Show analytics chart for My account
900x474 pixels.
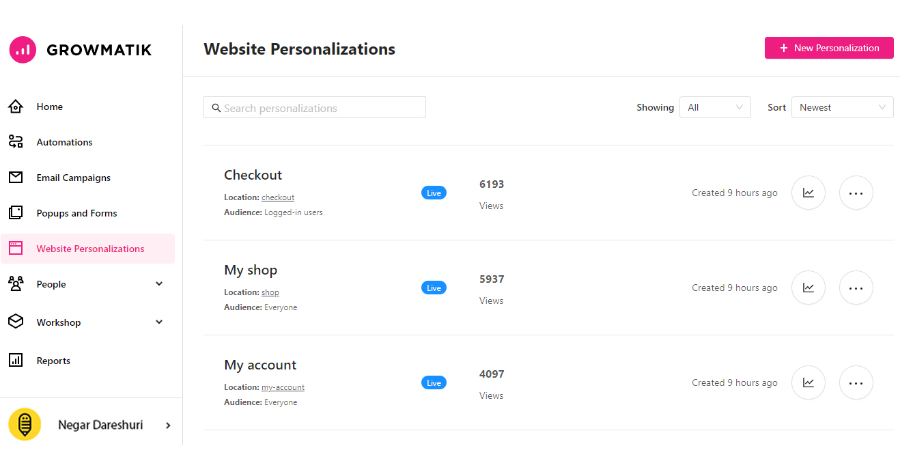[x=808, y=383]
